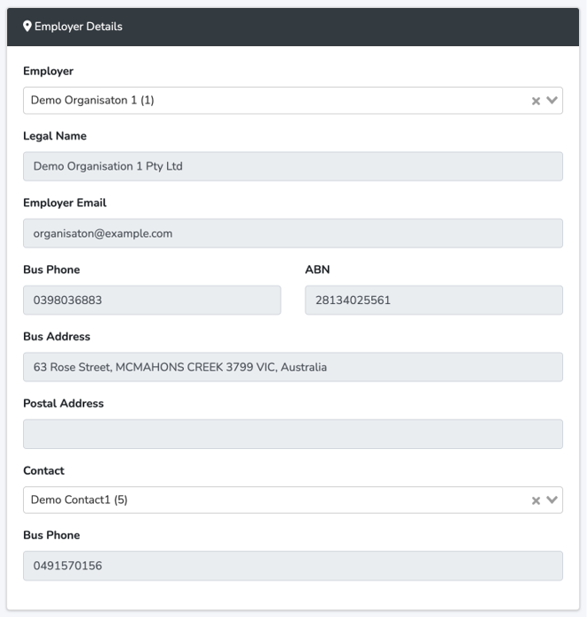Click the Bus Address field

click(x=293, y=367)
